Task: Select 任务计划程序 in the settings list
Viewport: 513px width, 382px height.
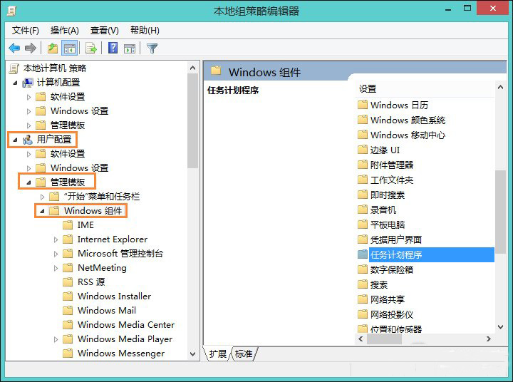Action: (396, 254)
